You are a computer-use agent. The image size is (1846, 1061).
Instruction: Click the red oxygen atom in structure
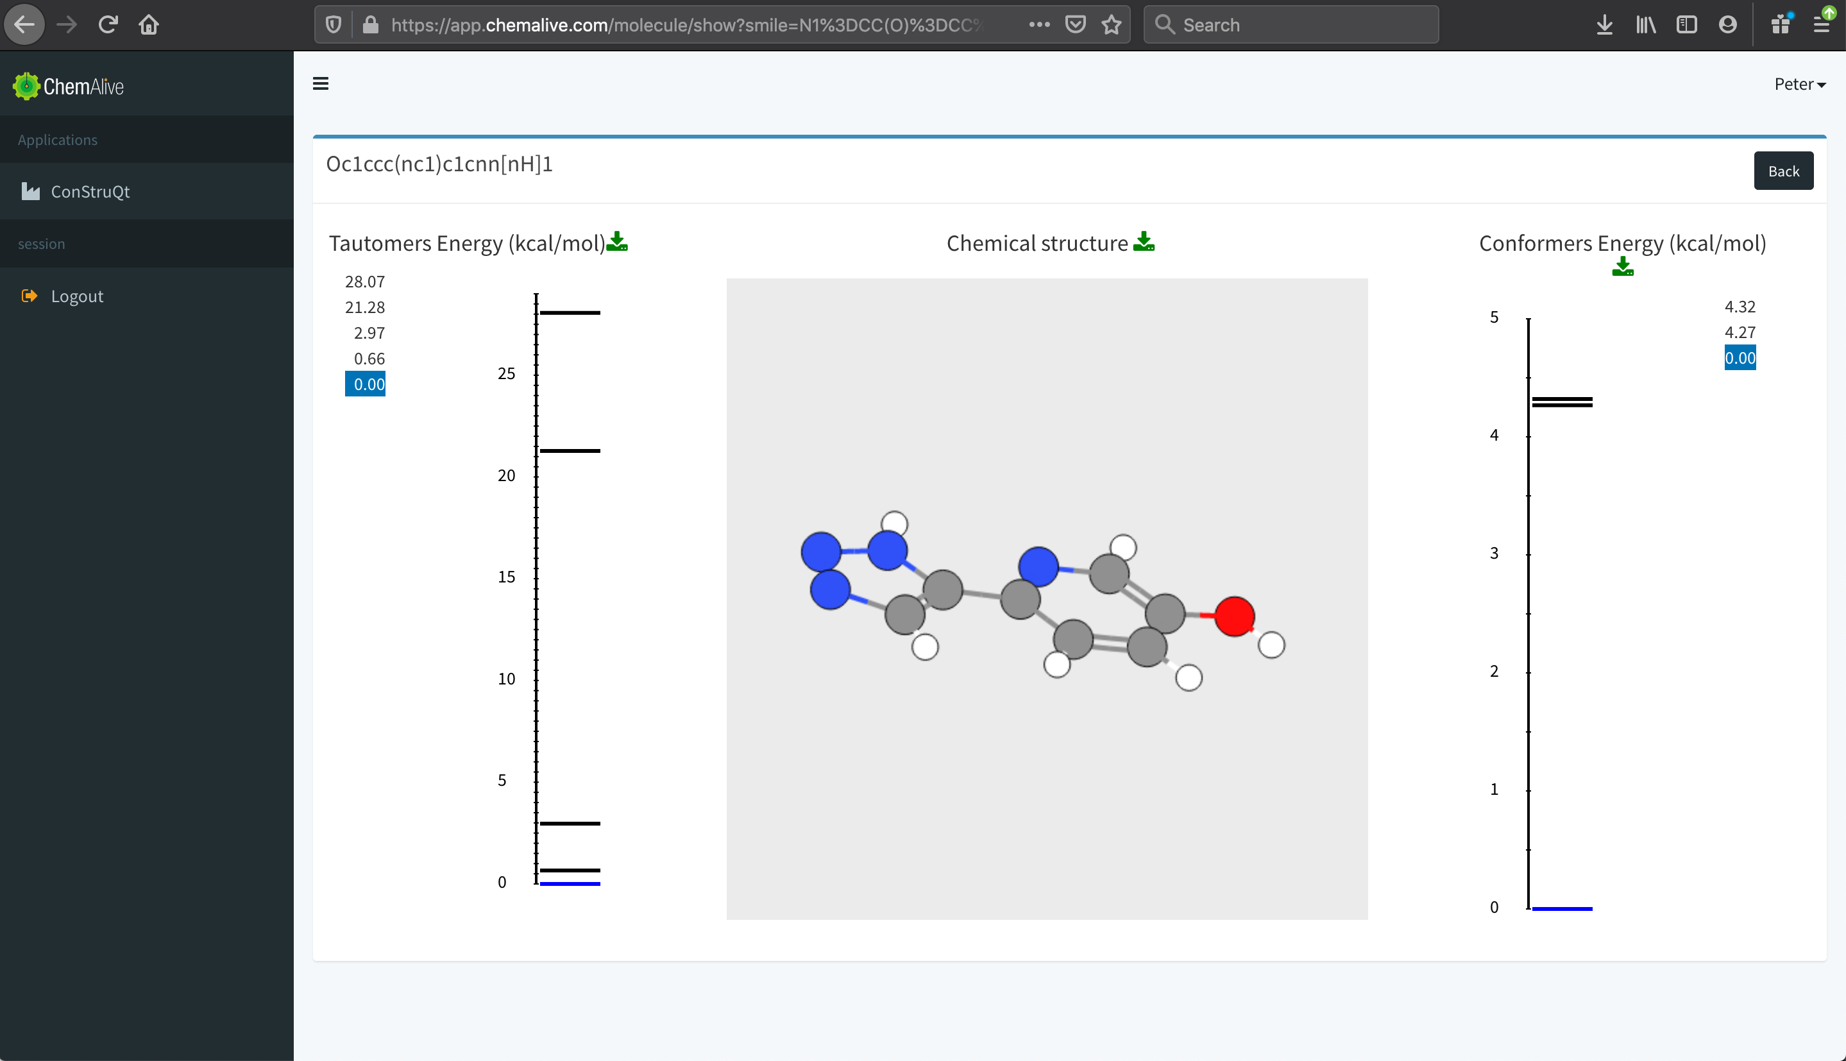click(x=1234, y=616)
